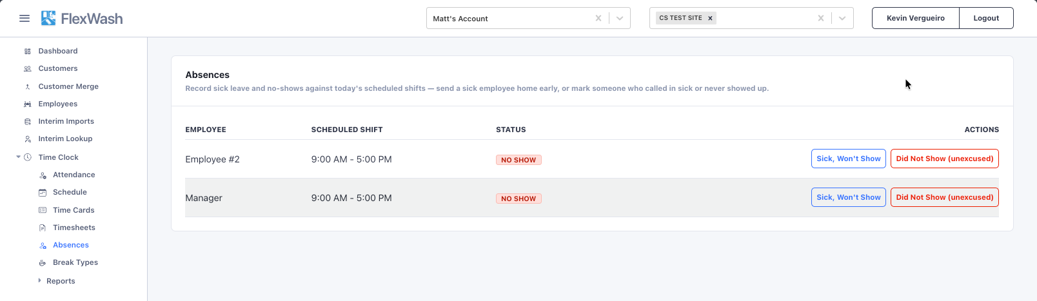The height and width of the screenshot is (301, 1037).
Task: Click the Time Clock clock icon
Action: [28, 157]
